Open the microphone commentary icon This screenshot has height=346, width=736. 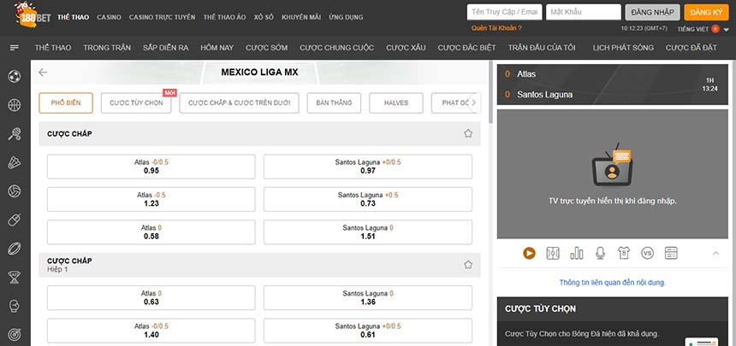pyautogui.click(x=600, y=253)
